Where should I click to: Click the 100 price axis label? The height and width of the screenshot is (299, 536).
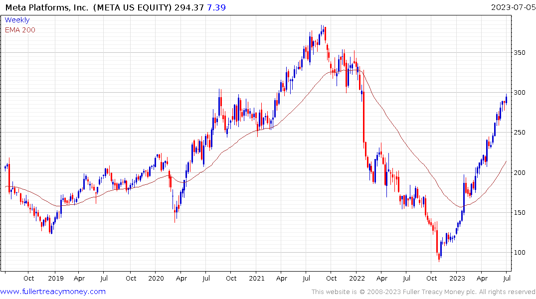pos(520,253)
